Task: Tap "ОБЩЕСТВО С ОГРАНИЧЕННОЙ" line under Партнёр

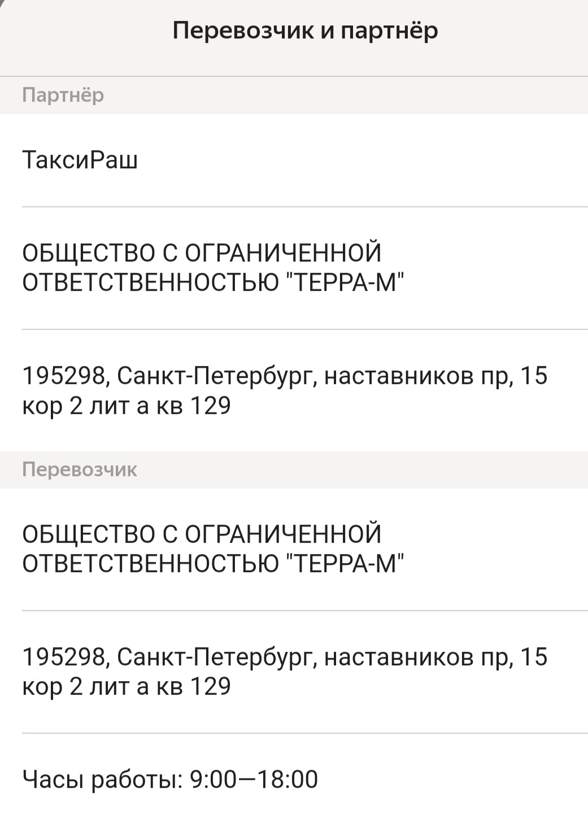Action: [202, 252]
